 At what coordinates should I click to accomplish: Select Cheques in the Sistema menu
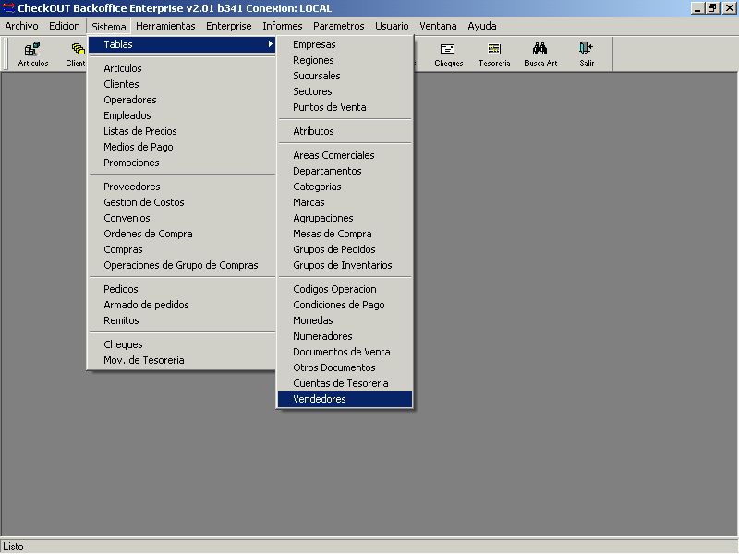click(x=182, y=344)
